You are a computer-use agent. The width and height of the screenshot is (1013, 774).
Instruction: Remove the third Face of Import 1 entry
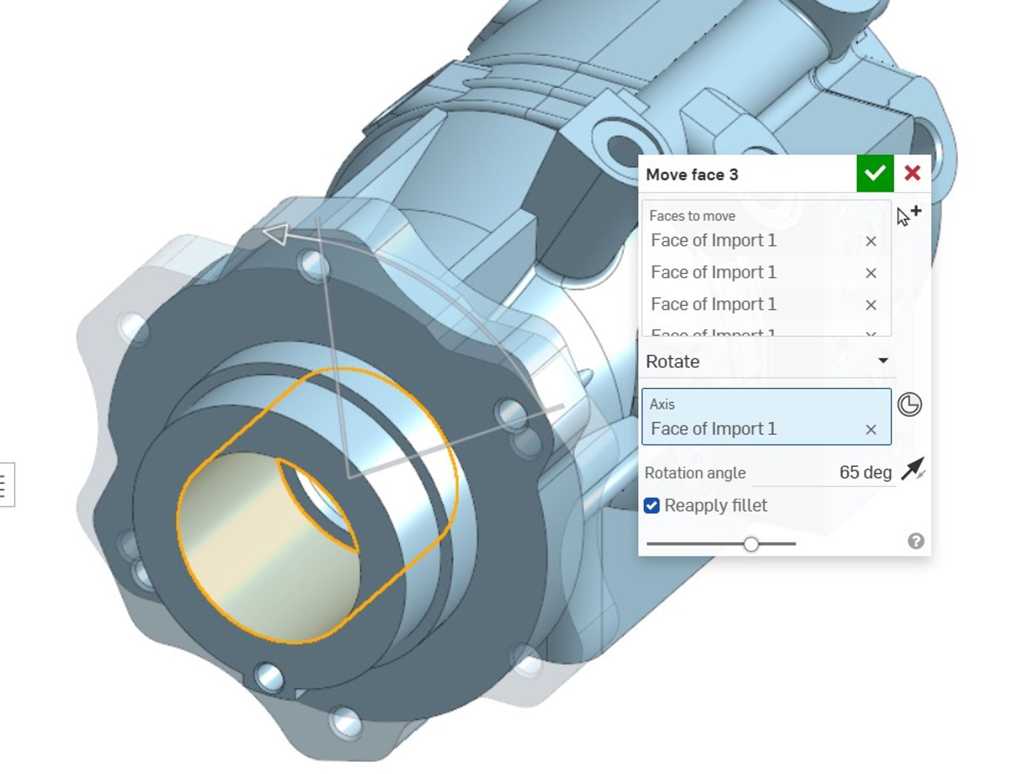click(871, 304)
